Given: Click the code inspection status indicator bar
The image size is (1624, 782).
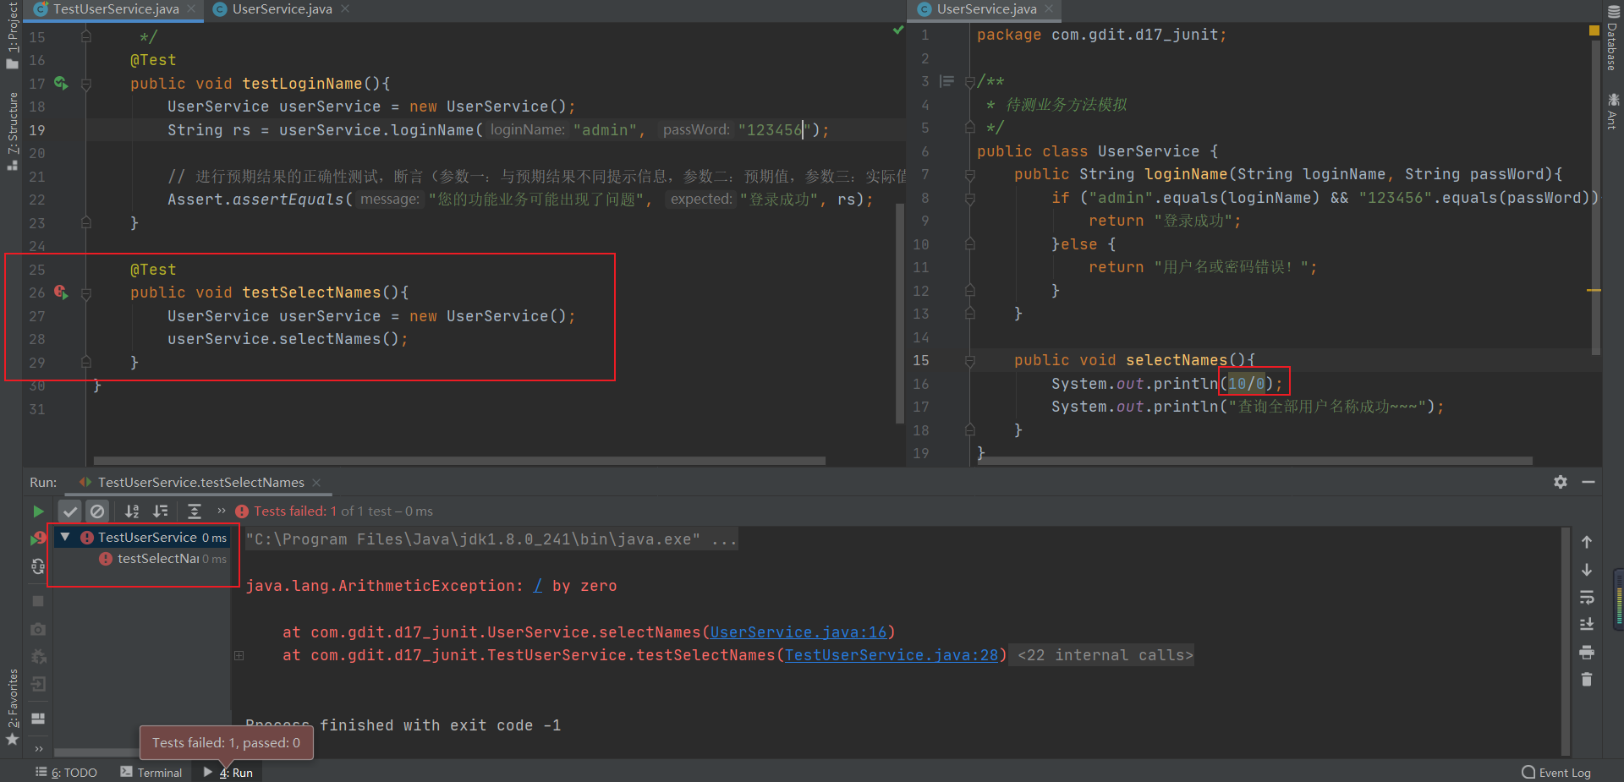Looking at the screenshot, I should point(897,29).
